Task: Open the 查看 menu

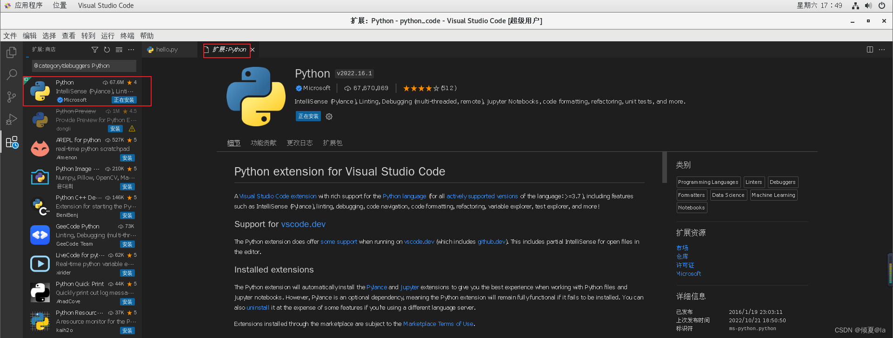Action: click(x=69, y=36)
